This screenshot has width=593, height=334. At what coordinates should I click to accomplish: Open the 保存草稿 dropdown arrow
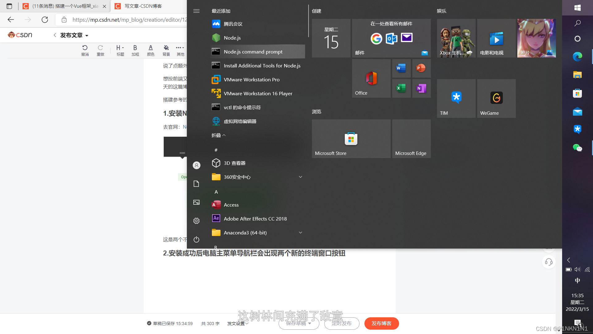point(310,323)
